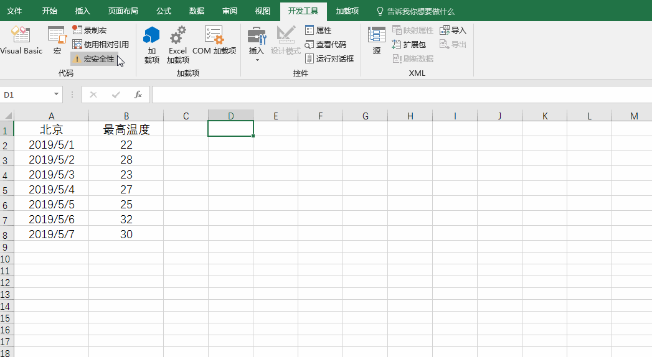Select column A header
This screenshot has height=357, width=652.
[51, 116]
